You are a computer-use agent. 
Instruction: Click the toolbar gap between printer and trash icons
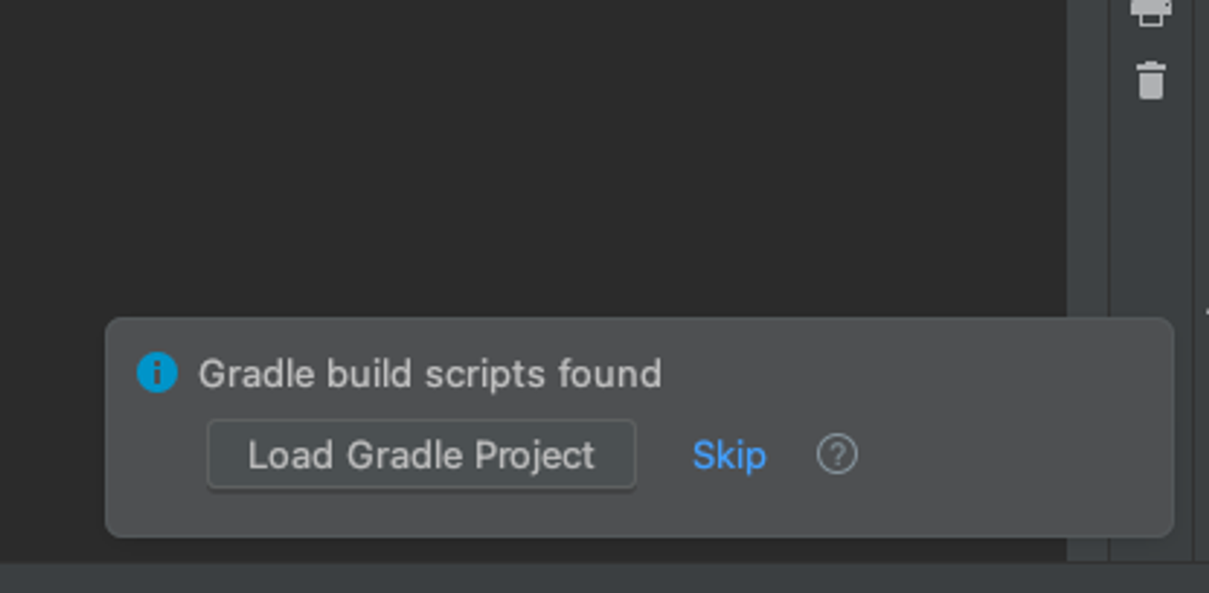click(1150, 45)
